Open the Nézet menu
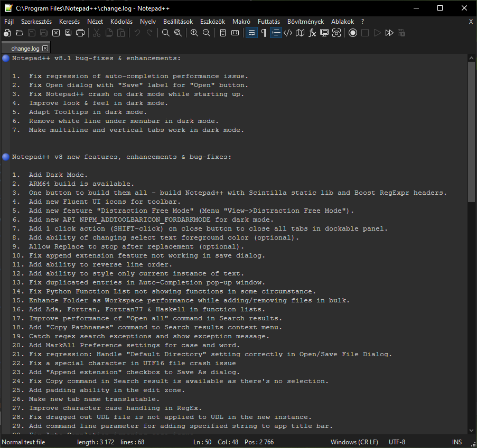Screen dimensions: 477x448 pos(95,22)
